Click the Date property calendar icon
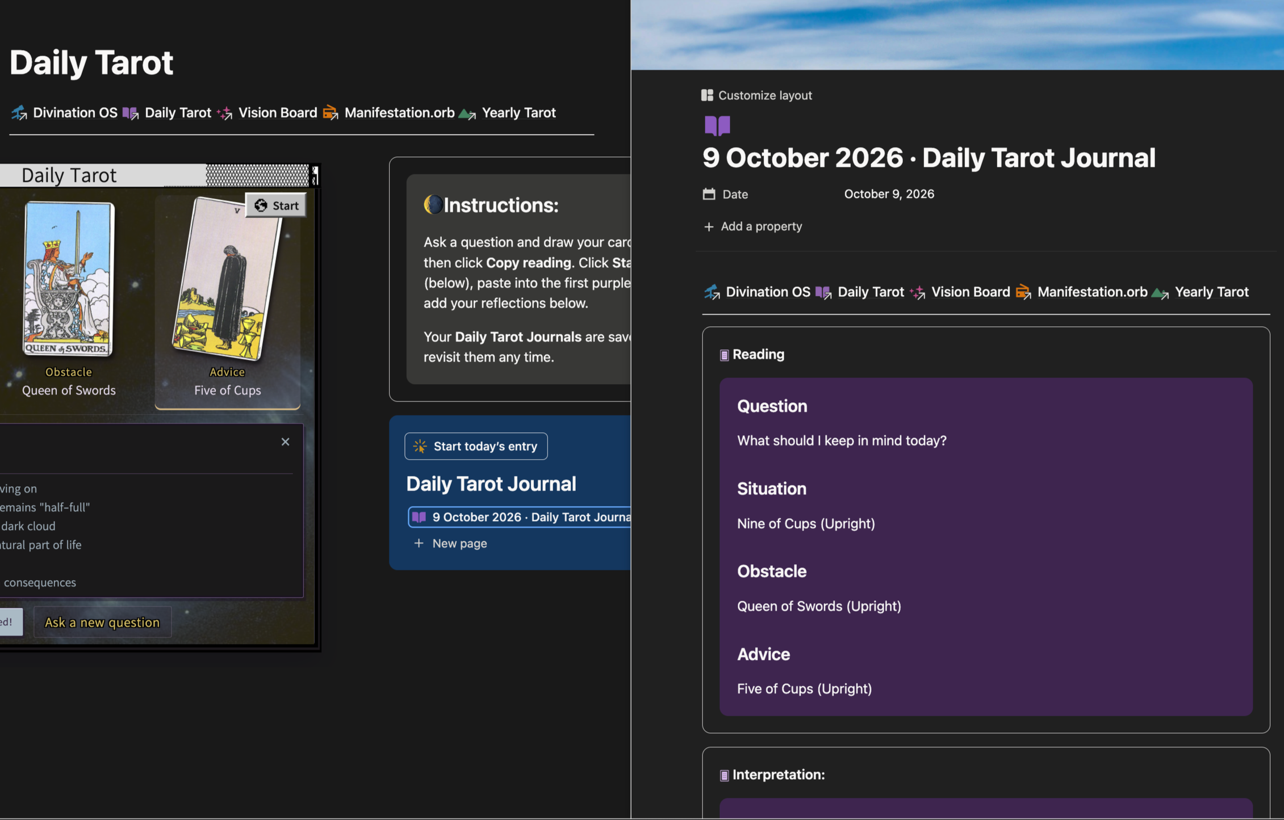Viewport: 1284px width, 820px height. pos(709,194)
